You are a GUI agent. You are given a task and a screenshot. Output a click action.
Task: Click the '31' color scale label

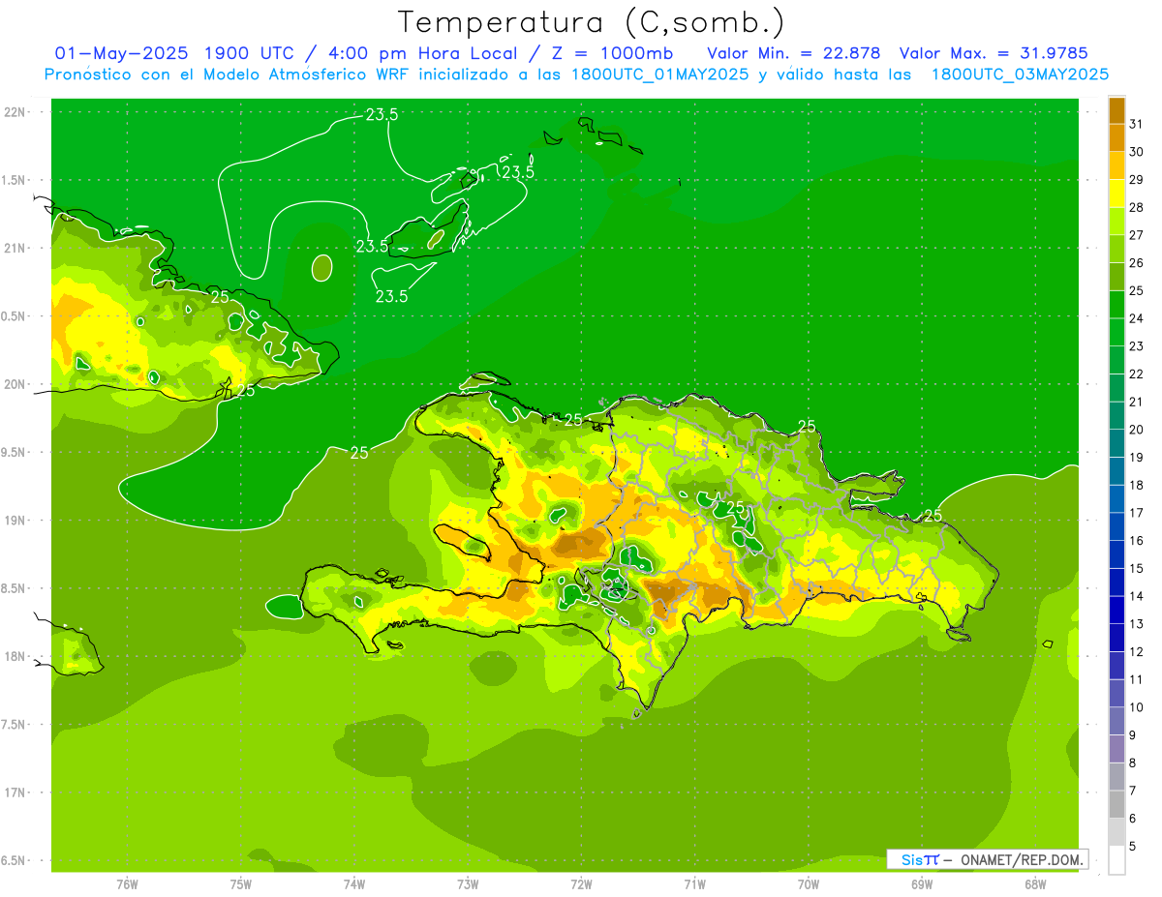1137,124
